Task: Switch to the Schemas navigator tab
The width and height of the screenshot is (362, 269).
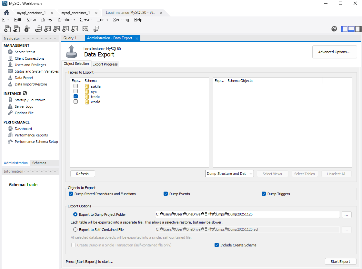Action: [39, 163]
